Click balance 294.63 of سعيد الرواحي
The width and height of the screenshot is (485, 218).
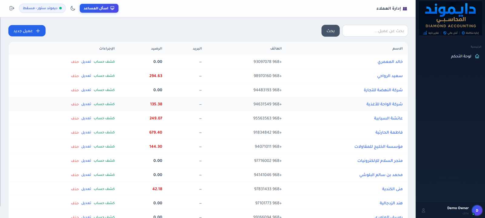tap(156, 76)
